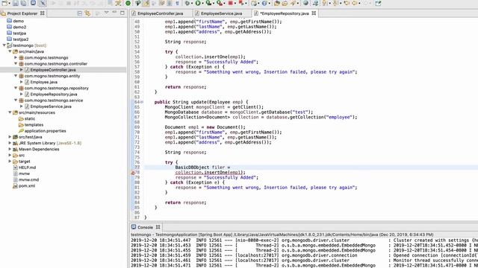Open Project Explorer View Menu triangle

tap(106, 13)
